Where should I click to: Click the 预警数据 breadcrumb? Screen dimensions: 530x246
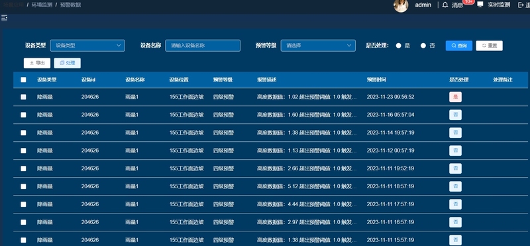(x=70, y=5)
